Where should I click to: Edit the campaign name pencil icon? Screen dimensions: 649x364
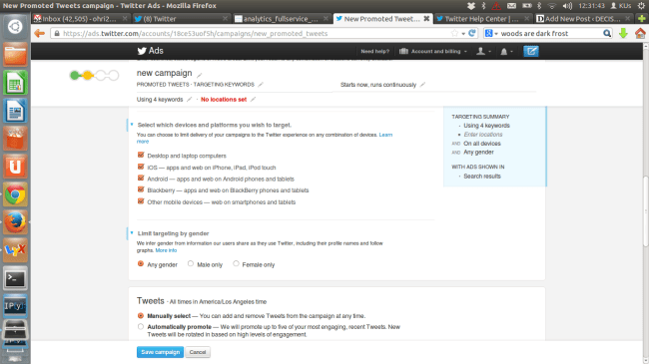coord(199,75)
